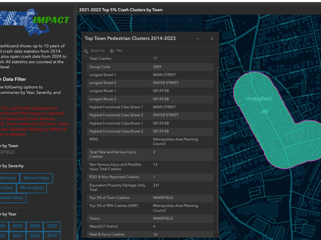This screenshot has width=321, height=240.
Task: Click Total Fatal and Serious Injury Crashes label
Action: [x=113, y=154]
